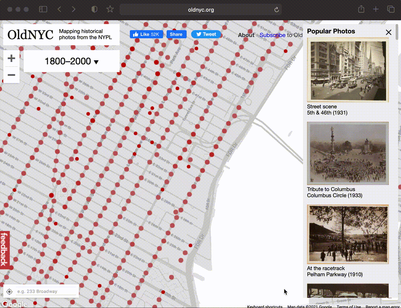Click the Popular Photos panel scrollbar
Image resolution: width=401 pixels, height=308 pixels.
pos(397,32)
